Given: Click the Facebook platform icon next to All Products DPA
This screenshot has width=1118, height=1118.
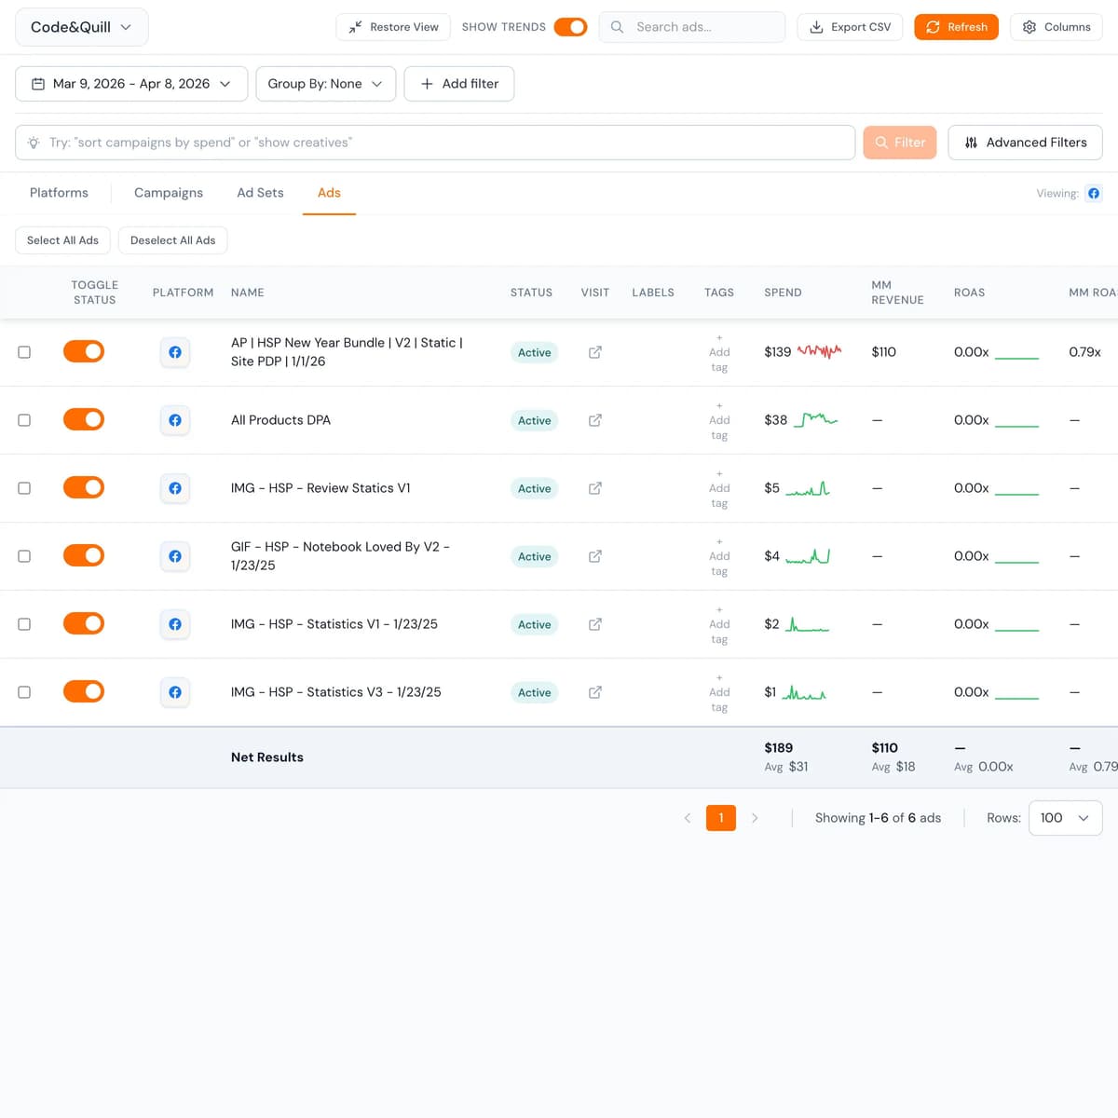Looking at the screenshot, I should (174, 420).
